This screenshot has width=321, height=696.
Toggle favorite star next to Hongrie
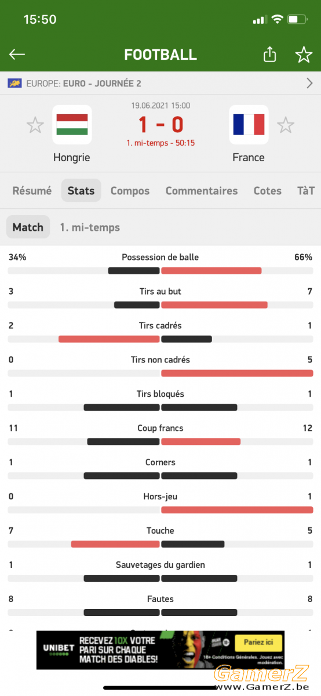click(x=35, y=125)
